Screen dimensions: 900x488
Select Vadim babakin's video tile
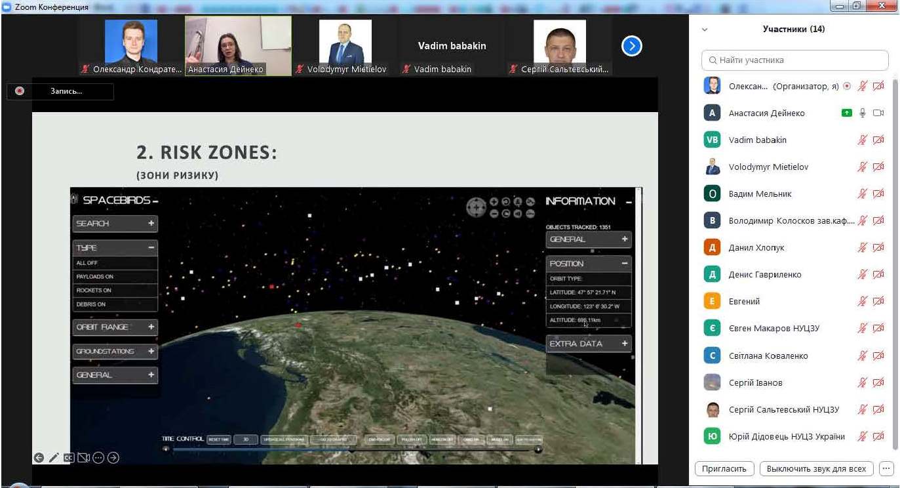pyautogui.click(x=452, y=46)
